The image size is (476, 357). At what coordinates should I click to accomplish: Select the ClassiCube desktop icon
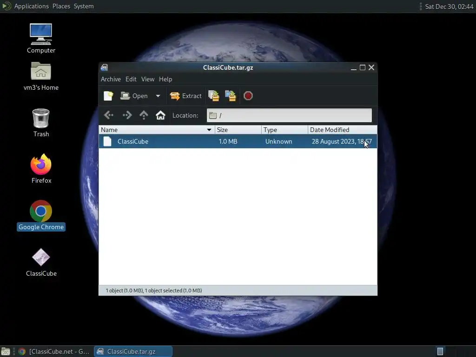pos(41,262)
